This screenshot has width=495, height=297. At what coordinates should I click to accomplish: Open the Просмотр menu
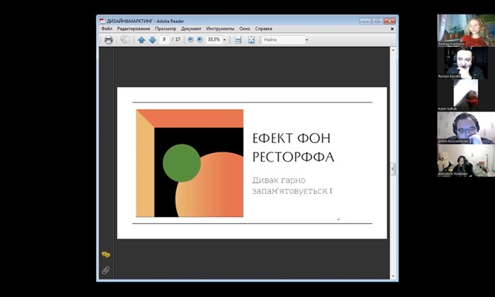click(x=166, y=28)
